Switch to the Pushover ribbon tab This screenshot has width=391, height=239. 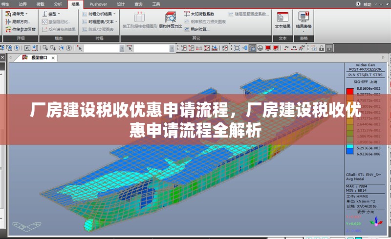click(x=98, y=3)
